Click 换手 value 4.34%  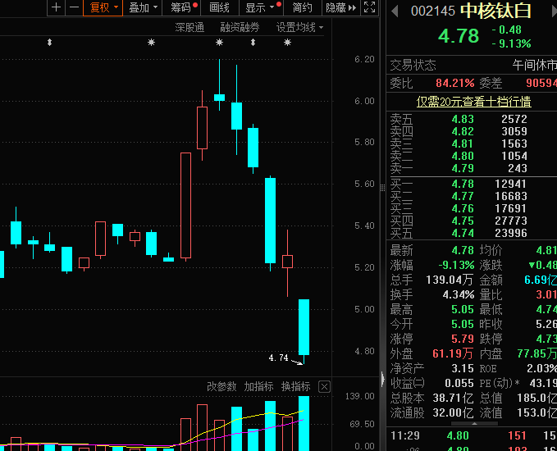(x=459, y=294)
